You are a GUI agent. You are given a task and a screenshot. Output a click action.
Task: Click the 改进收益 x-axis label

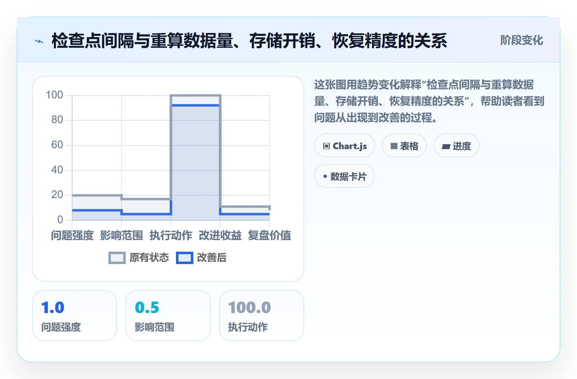pos(220,236)
